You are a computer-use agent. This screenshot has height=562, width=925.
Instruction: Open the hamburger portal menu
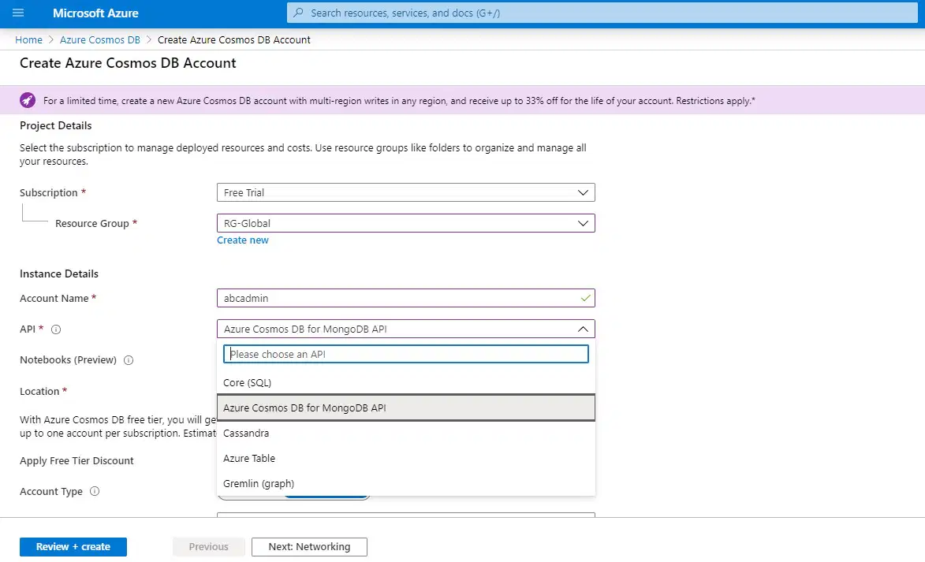click(18, 13)
